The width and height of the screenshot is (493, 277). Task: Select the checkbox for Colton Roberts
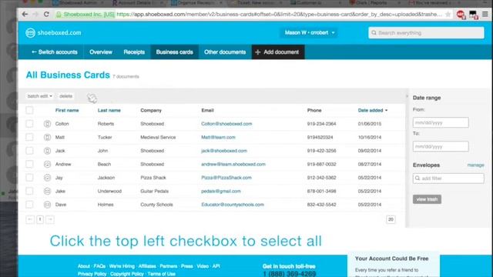29,124
